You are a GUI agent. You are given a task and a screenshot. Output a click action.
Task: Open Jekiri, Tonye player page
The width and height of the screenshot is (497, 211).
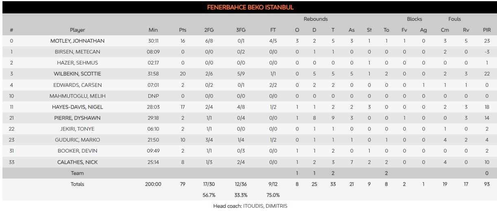click(77, 129)
